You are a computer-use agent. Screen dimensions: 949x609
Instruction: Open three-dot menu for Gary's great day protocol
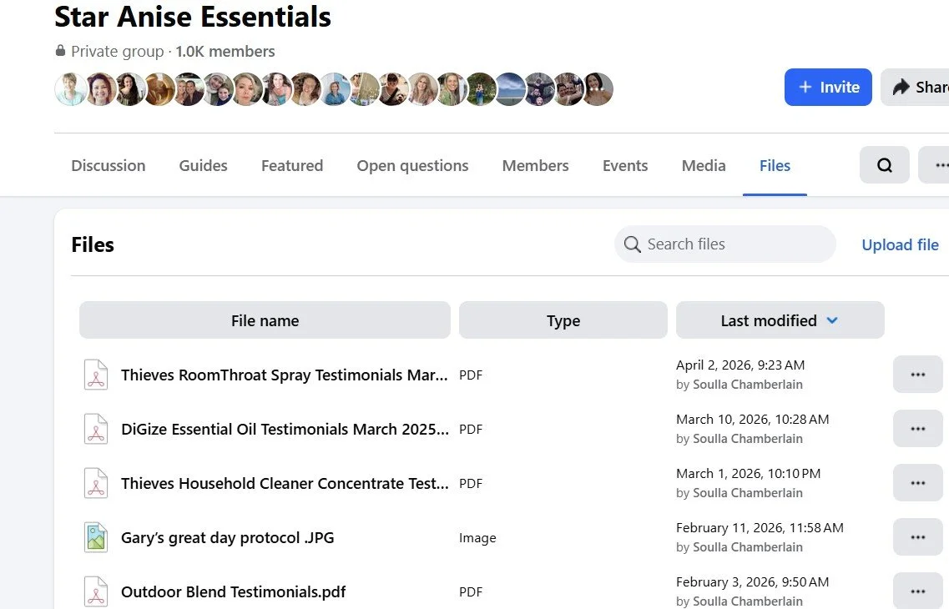[917, 537]
